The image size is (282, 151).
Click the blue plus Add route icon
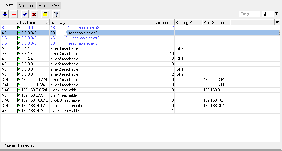coord(5,14)
